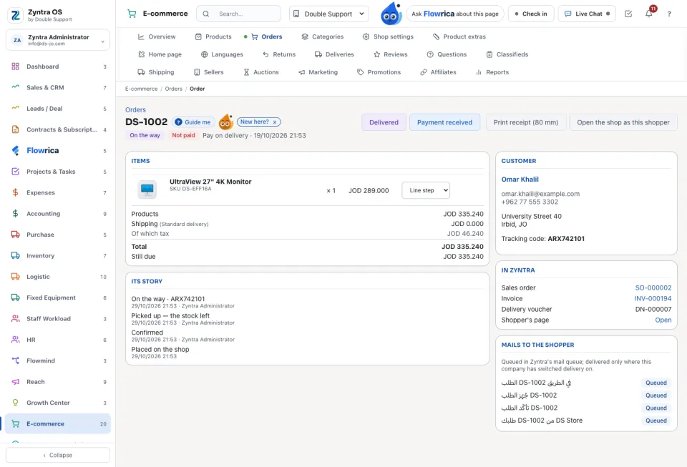Open the shop as this shopper
Viewport: 687px width, 467px height.
623,122
